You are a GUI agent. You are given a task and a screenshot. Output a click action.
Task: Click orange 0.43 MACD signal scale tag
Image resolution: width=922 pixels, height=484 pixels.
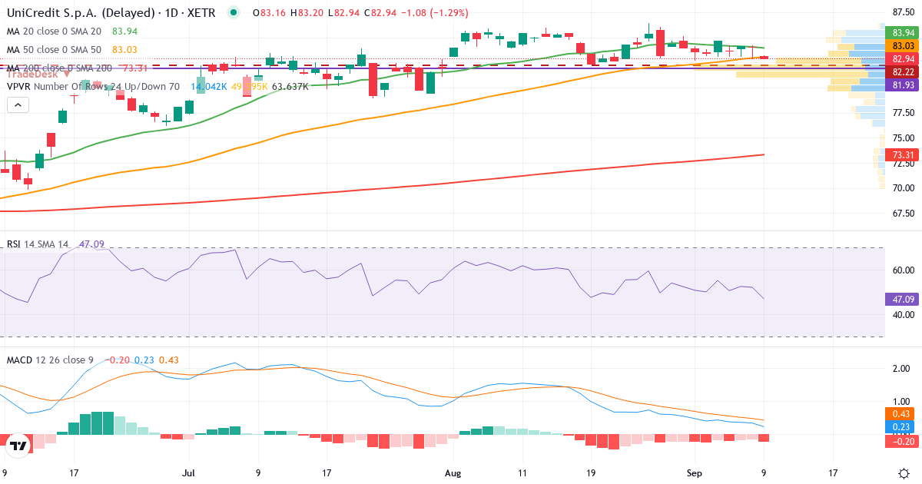click(903, 413)
